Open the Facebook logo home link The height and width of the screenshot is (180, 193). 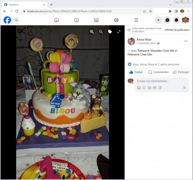tap(7, 20)
